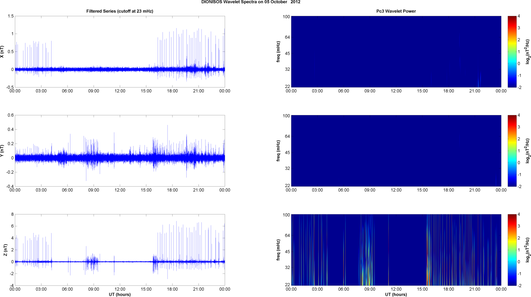The width and height of the screenshot is (531, 297).
Task: Select the freq (mHz) label of the bottom spectrogram
Action: click(x=278, y=250)
